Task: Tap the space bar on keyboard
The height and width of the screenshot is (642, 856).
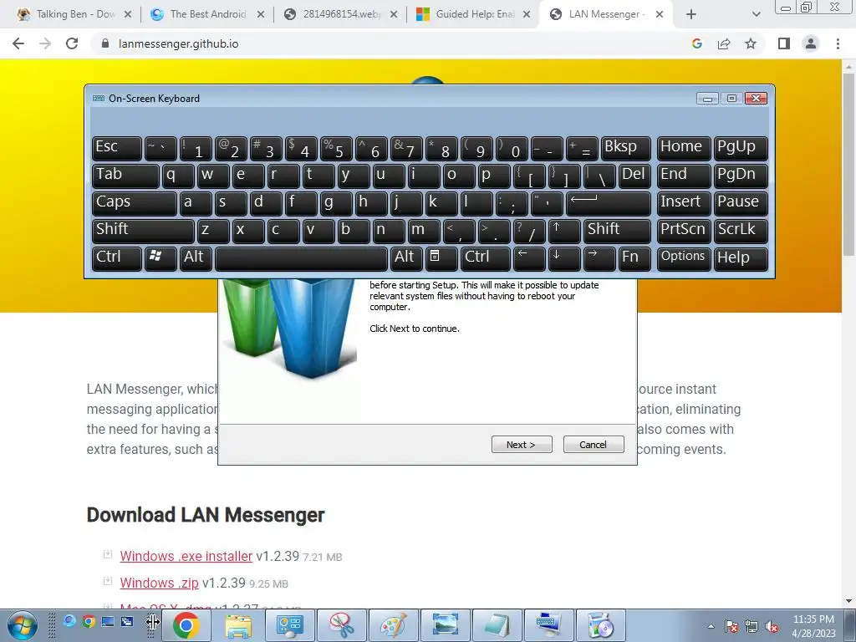Action: [x=301, y=257]
